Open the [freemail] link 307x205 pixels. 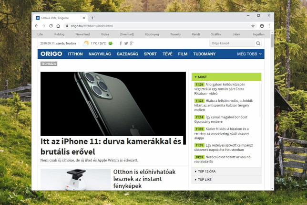(127, 34)
